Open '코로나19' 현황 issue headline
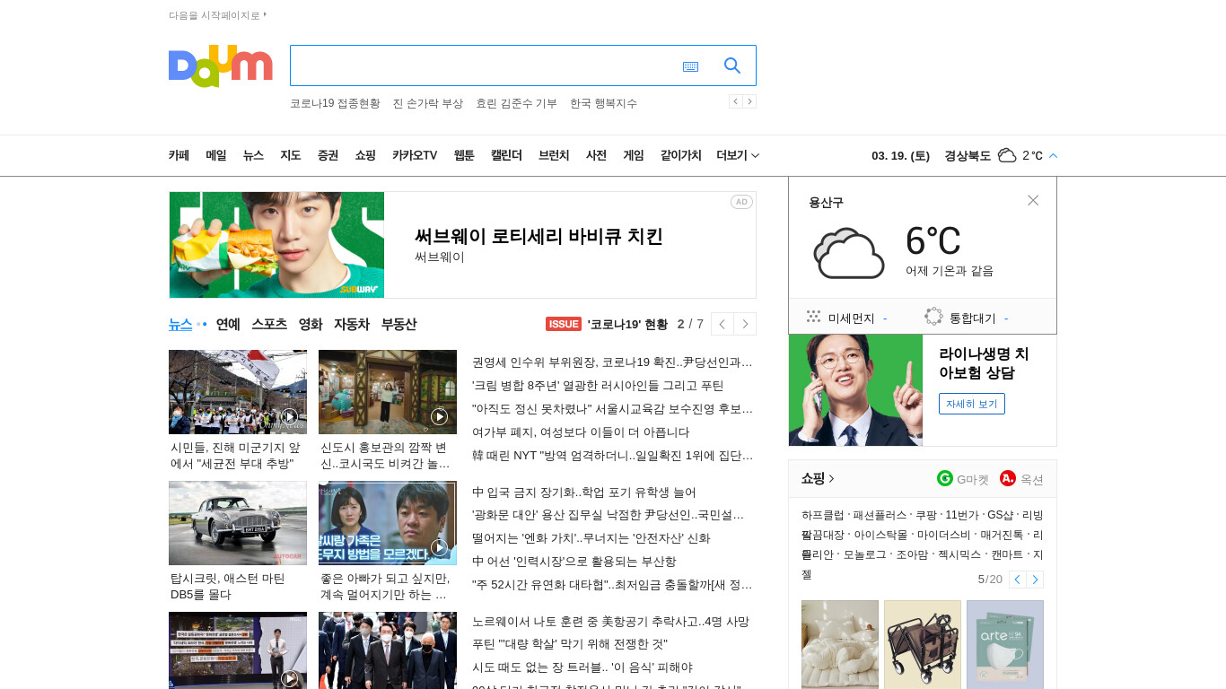The width and height of the screenshot is (1226, 689). [627, 324]
